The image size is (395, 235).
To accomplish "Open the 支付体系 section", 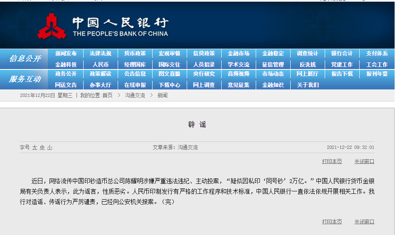I will coord(377,54).
